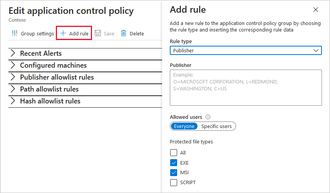Click the Save floppy disk icon
This screenshot has width=330, height=193.
pyautogui.click(x=98, y=33)
